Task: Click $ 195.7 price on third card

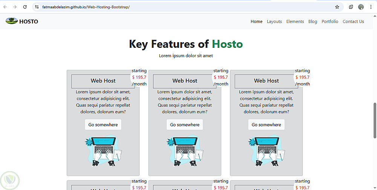Action: coord(302,77)
